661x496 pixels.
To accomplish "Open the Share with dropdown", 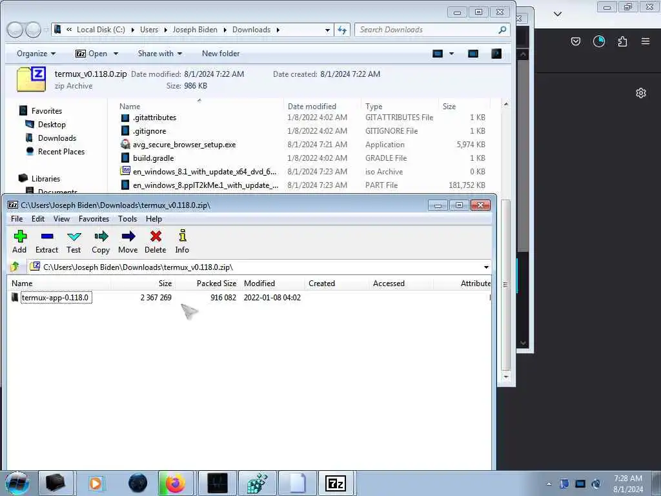I will (160, 54).
